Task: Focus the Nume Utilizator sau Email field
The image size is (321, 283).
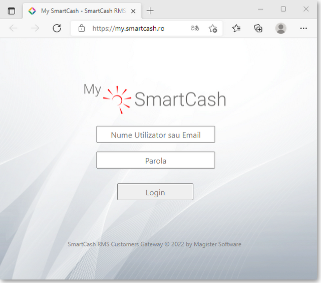Action: click(156, 134)
